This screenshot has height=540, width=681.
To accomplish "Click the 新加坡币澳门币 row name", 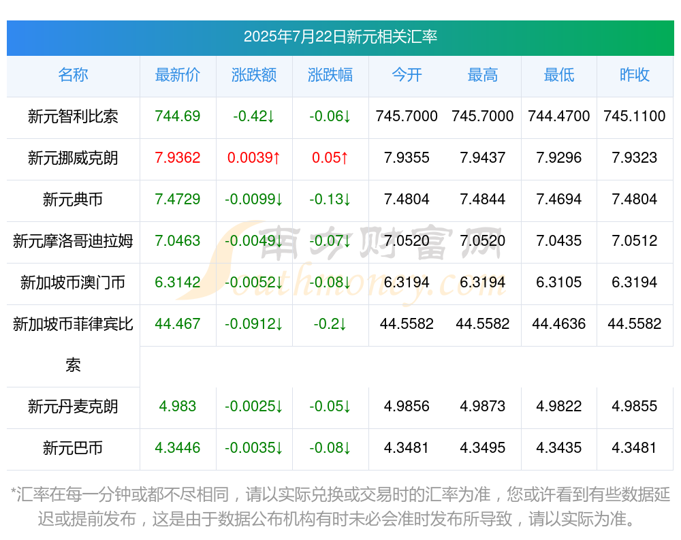I will (73, 283).
